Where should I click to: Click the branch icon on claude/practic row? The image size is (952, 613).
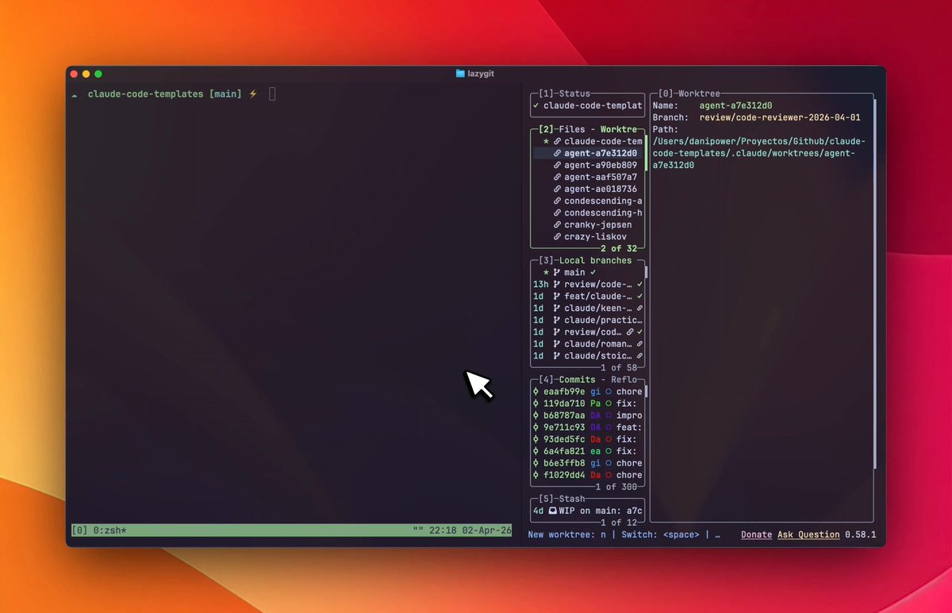coord(557,320)
